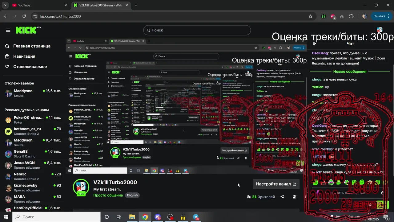Click Windows taskbar Поиск search box
394x222 pixels.
(56, 217)
